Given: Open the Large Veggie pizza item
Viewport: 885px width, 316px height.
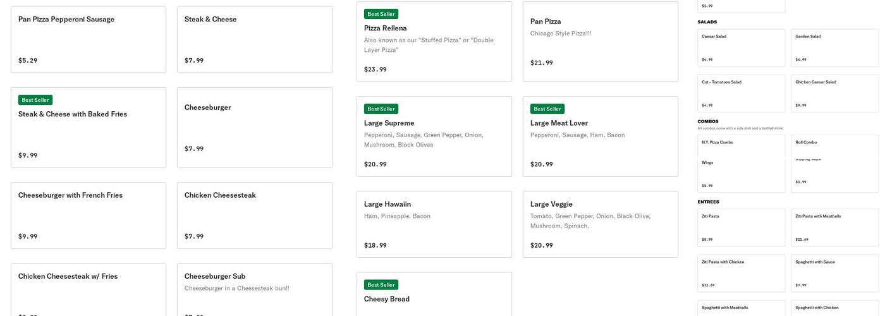Looking at the screenshot, I should [600, 224].
